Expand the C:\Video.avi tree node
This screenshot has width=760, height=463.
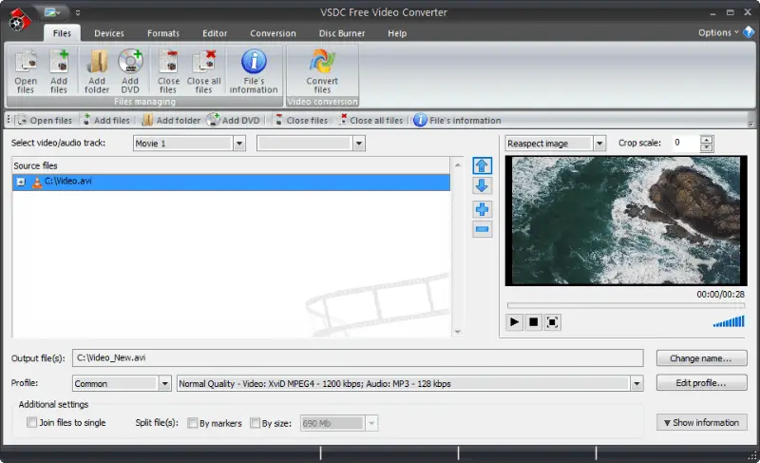[x=21, y=182]
